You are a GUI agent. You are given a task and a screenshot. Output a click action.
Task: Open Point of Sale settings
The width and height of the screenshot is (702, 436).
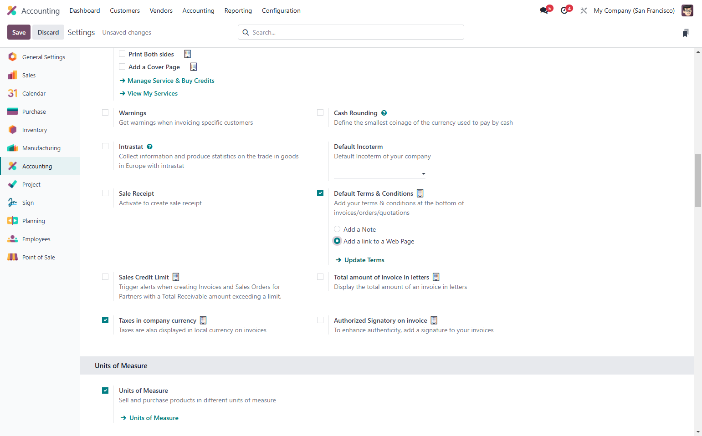[x=40, y=257]
